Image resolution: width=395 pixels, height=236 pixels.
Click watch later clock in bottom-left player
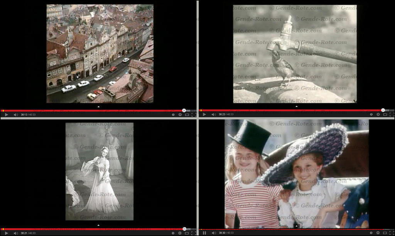coord(173,233)
